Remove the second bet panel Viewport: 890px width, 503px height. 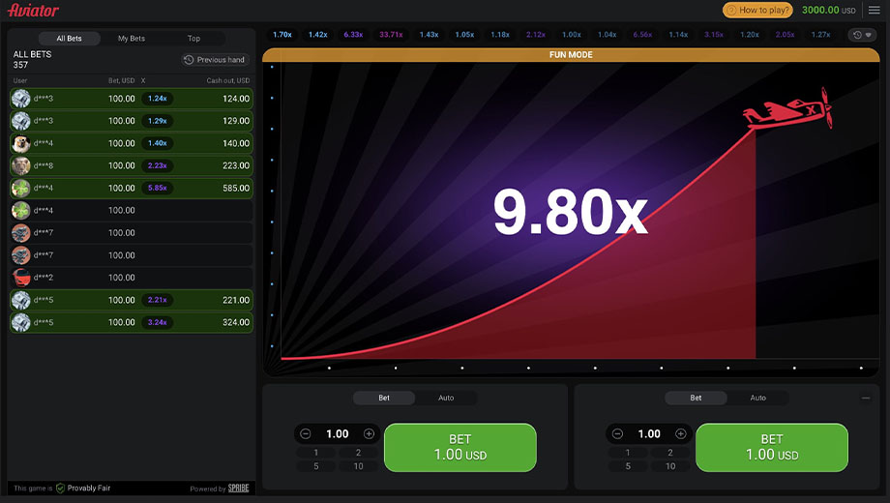(x=866, y=398)
